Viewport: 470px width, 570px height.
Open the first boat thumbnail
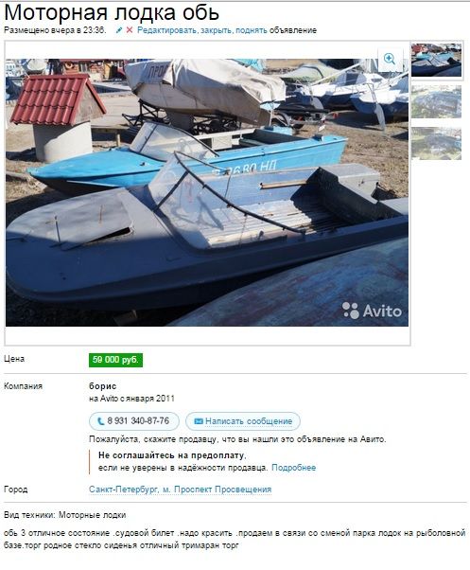(x=436, y=60)
